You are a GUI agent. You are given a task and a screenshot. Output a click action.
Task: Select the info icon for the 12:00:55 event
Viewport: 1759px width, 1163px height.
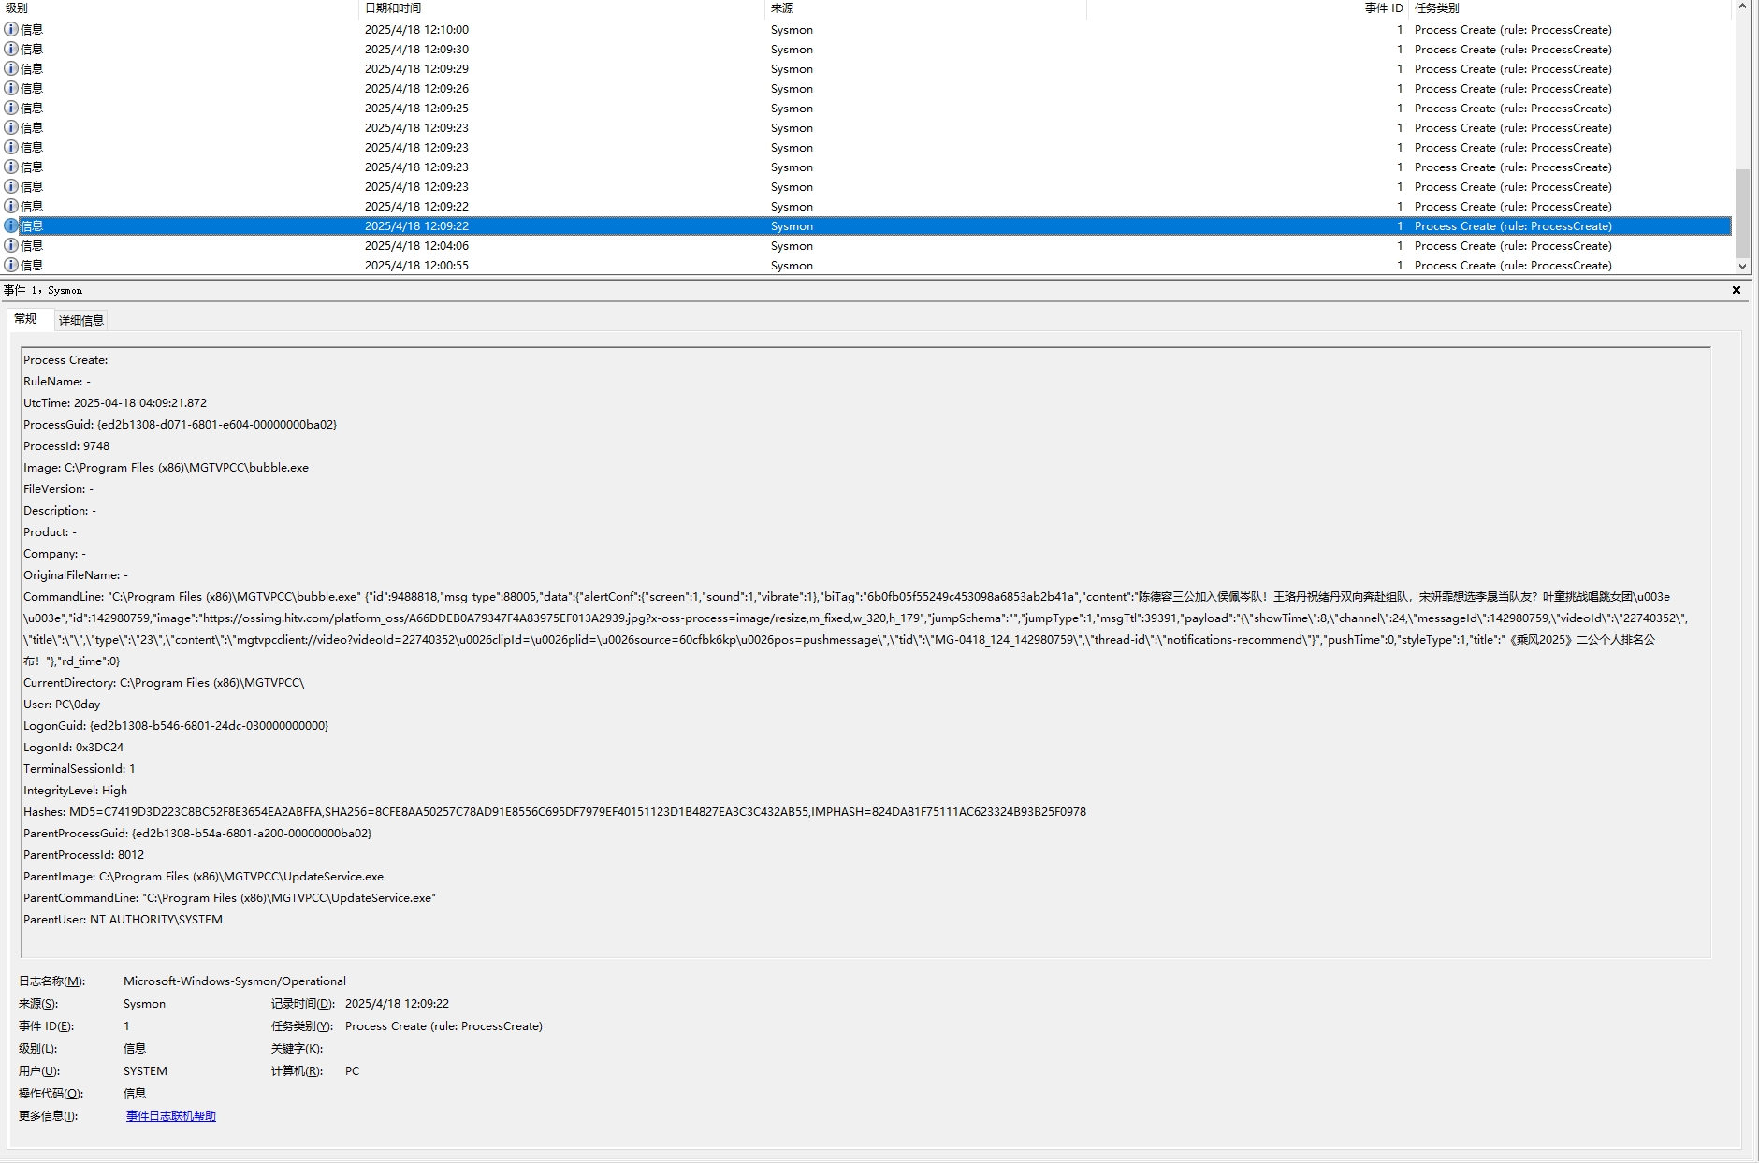coord(11,265)
